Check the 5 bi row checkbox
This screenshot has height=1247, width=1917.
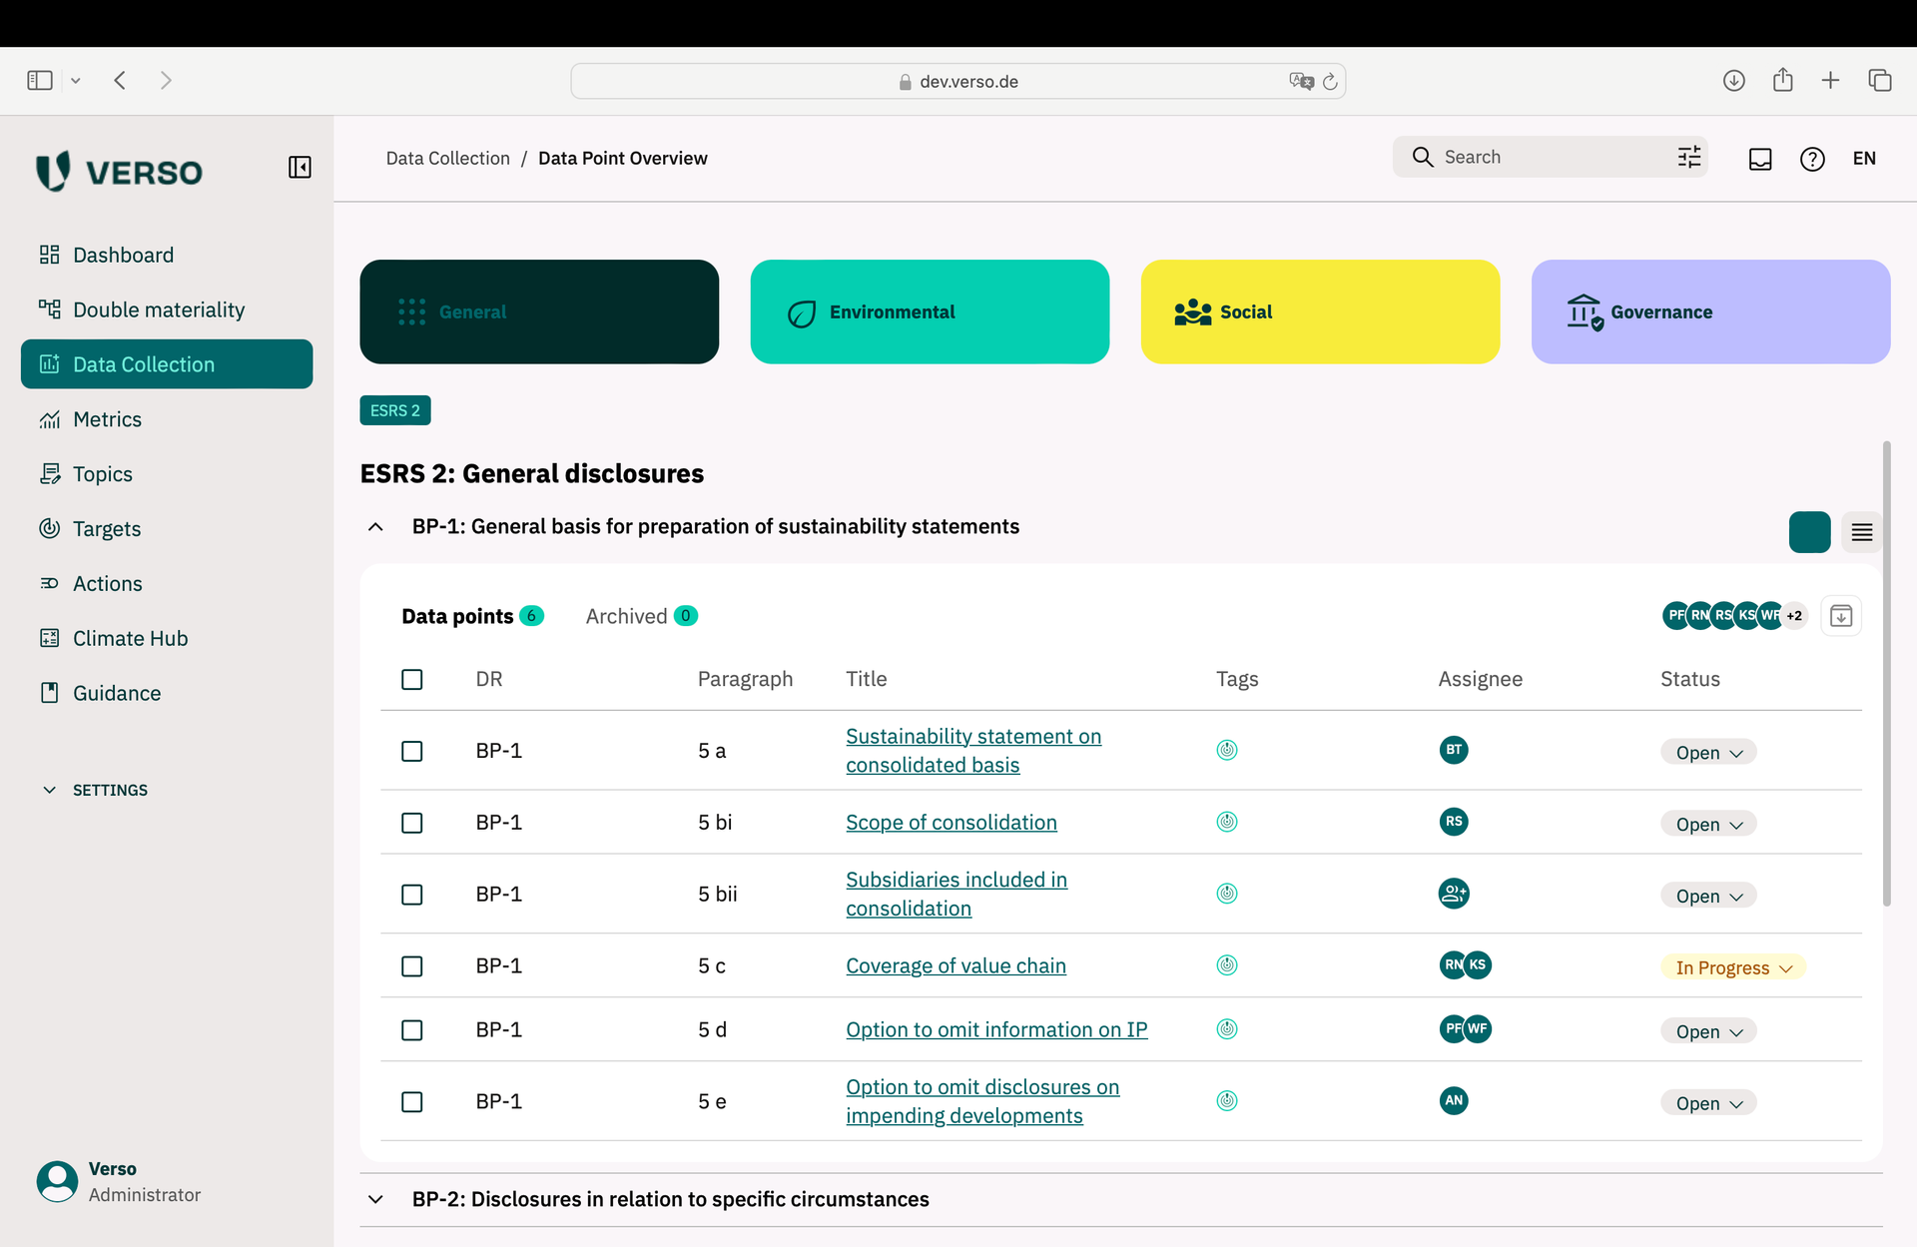pyautogui.click(x=411, y=823)
